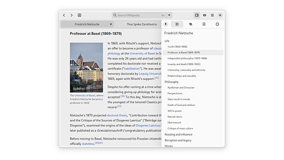Expand the search language dropdown arrow
Image resolution: width=284 pixels, height=160 pixels.
pyautogui.click(x=169, y=16)
